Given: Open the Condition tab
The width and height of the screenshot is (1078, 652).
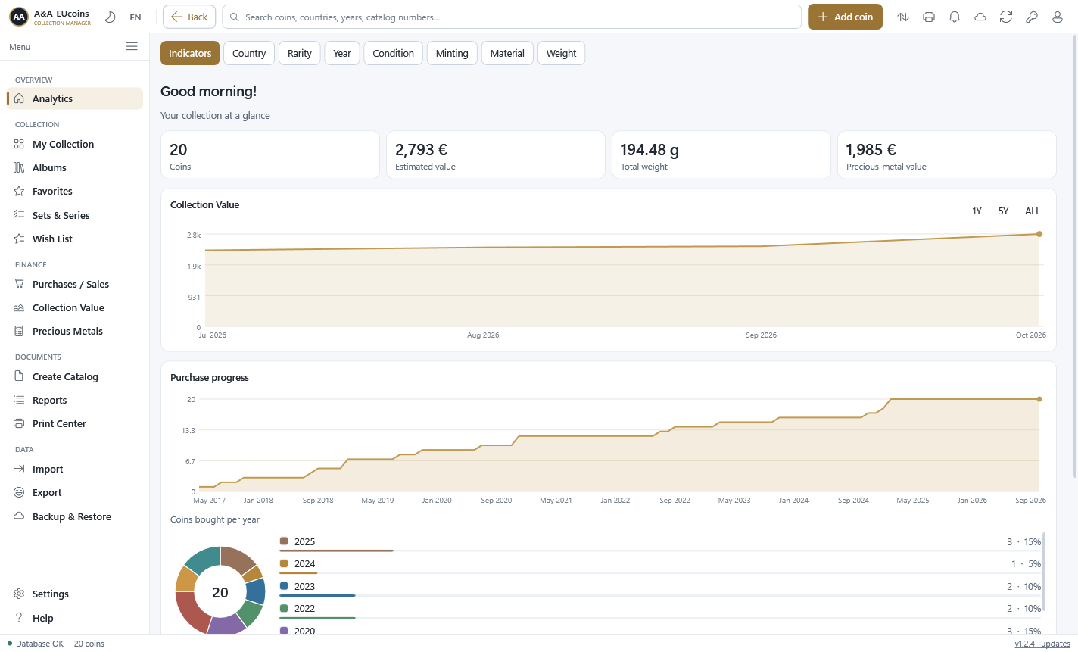Looking at the screenshot, I should (x=394, y=53).
